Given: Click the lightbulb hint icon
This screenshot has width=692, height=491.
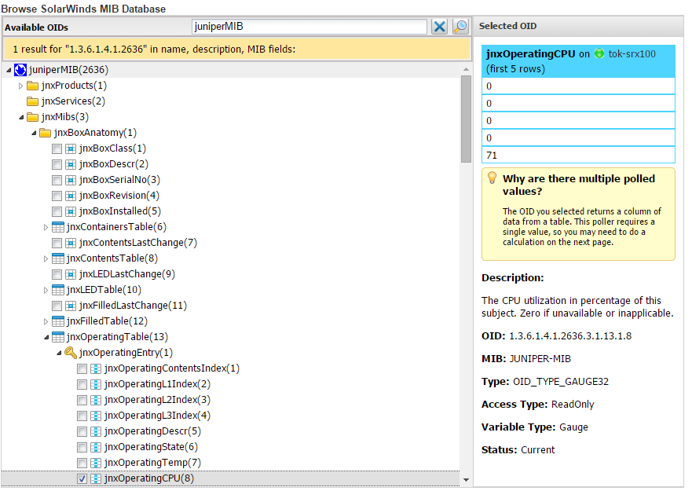Looking at the screenshot, I should tap(492, 178).
